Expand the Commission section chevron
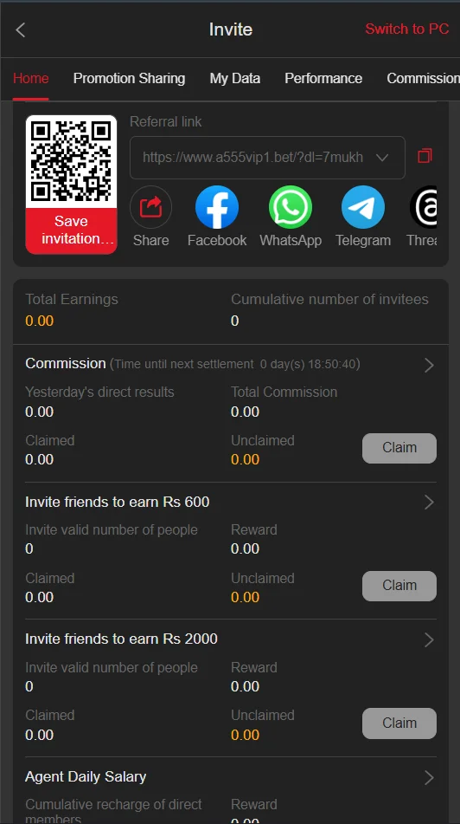This screenshot has width=460, height=824. pos(429,366)
